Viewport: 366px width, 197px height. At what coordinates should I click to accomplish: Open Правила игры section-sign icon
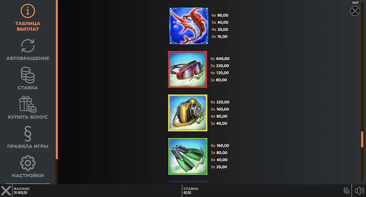click(28, 134)
